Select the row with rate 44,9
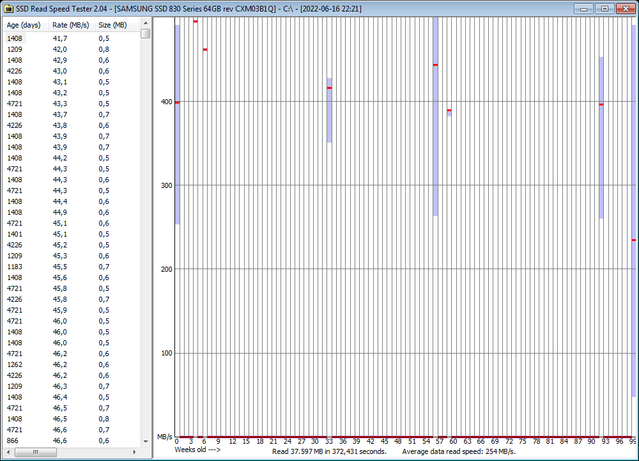Screen dimensions: 639x461 [72, 212]
